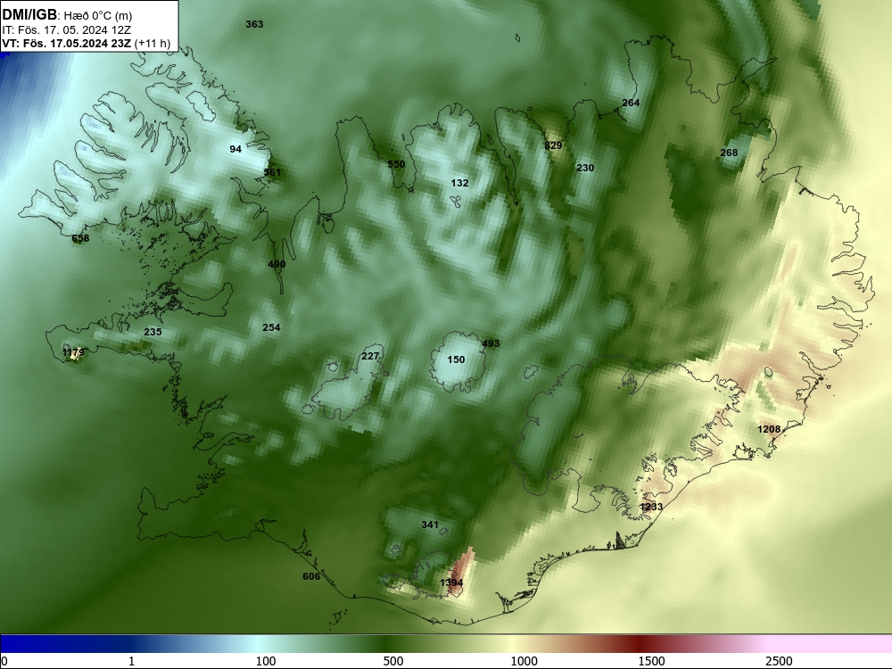Click the 254 value label
Image resolution: width=892 pixels, height=669 pixels.
coord(271,327)
